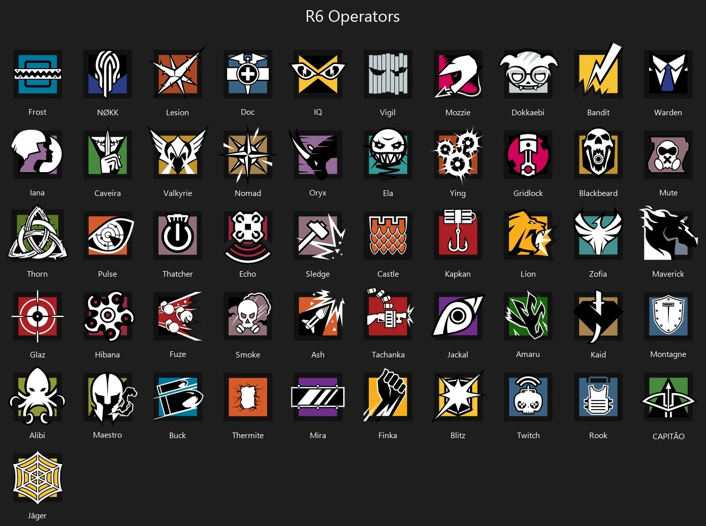
Task: Choose the Thorn knot icon
Action: tap(38, 234)
